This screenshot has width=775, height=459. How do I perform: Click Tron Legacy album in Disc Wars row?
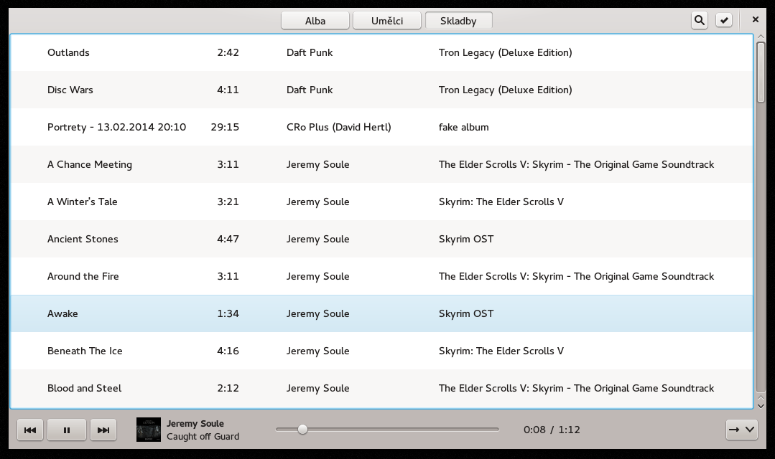point(505,90)
